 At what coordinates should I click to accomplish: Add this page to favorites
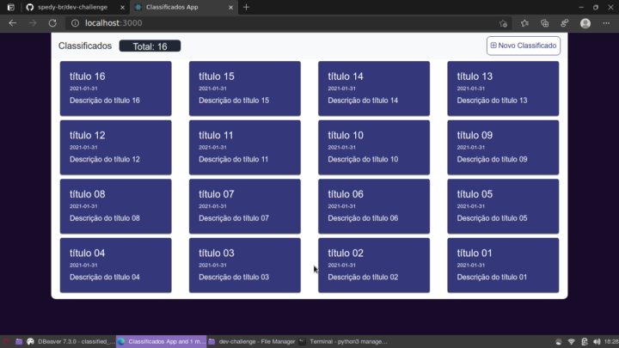(x=503, y=23)
